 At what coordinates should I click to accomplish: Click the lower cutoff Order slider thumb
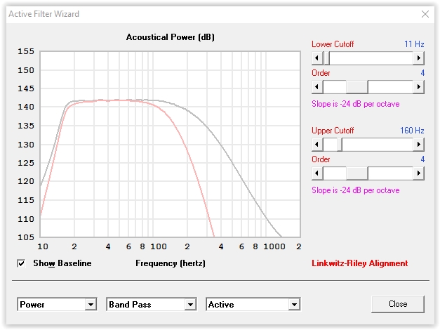pyautogui.click(x=357, y=87)
